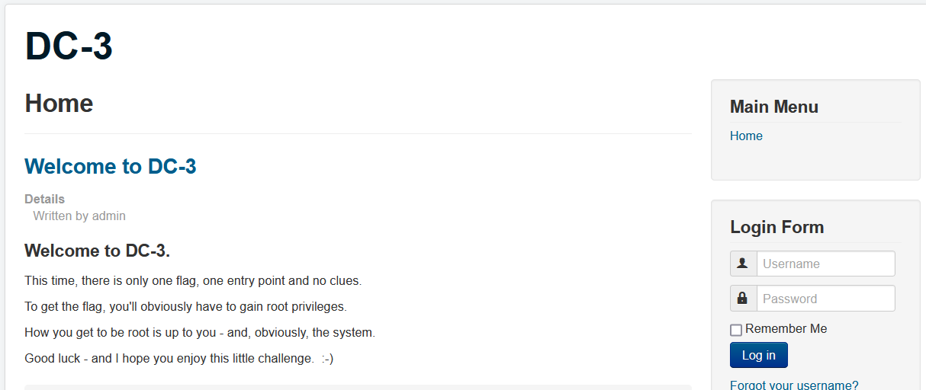Enable the Remember Me checkbox
The width and height of the screenshot is (926, 390).
736,330
